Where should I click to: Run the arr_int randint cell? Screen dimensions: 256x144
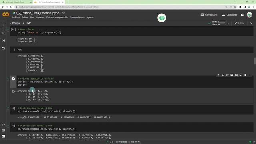point(13,79)
